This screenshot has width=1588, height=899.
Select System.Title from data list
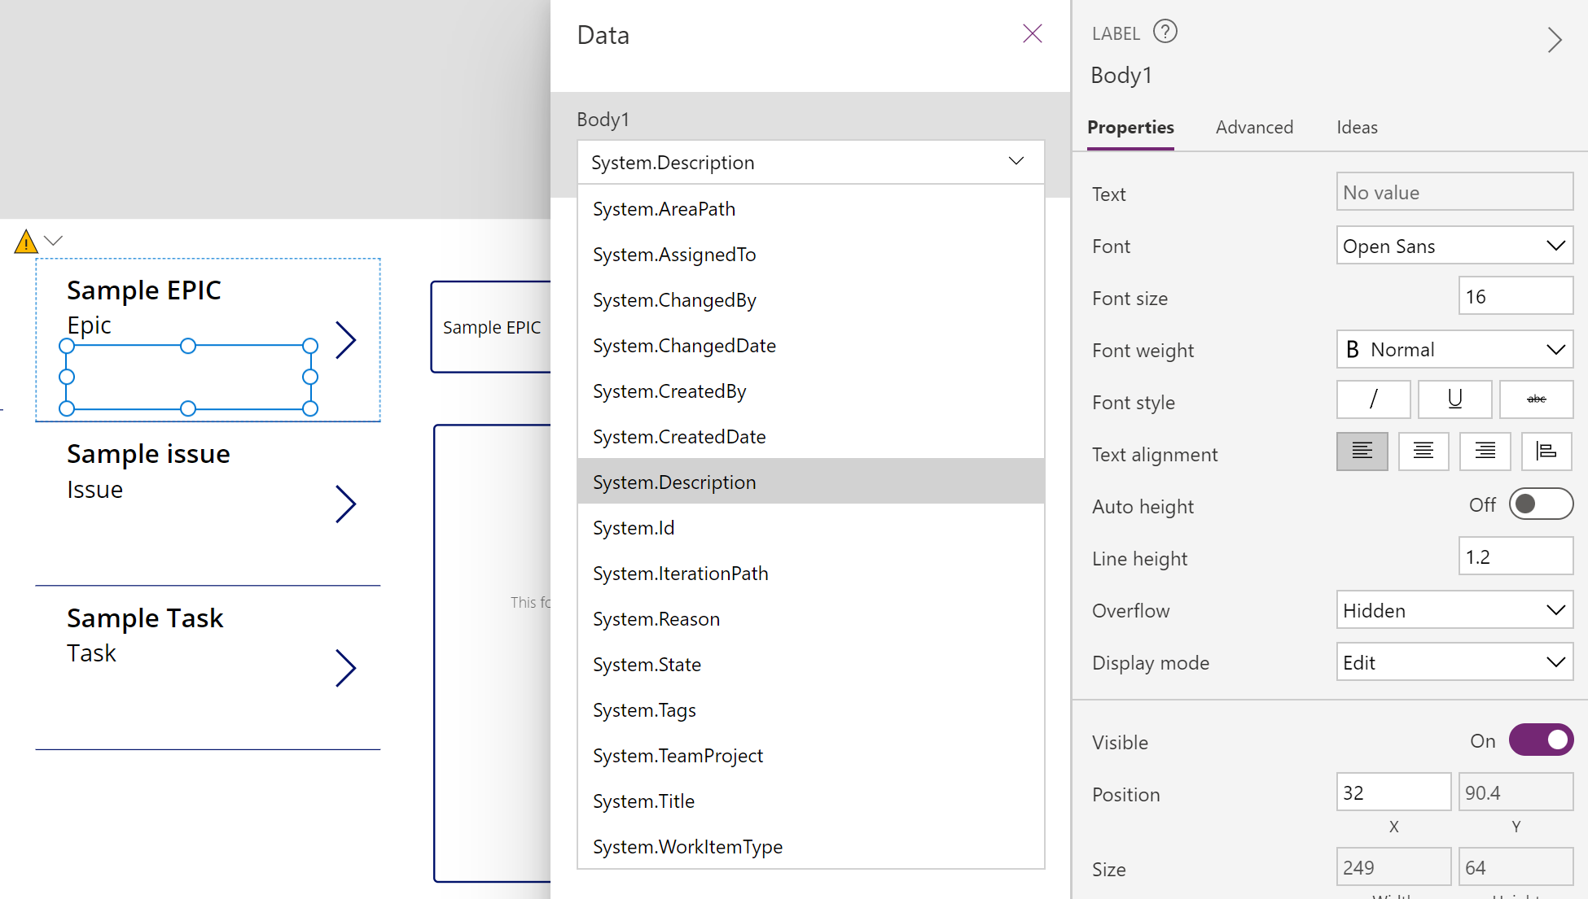tap(645, 801)
